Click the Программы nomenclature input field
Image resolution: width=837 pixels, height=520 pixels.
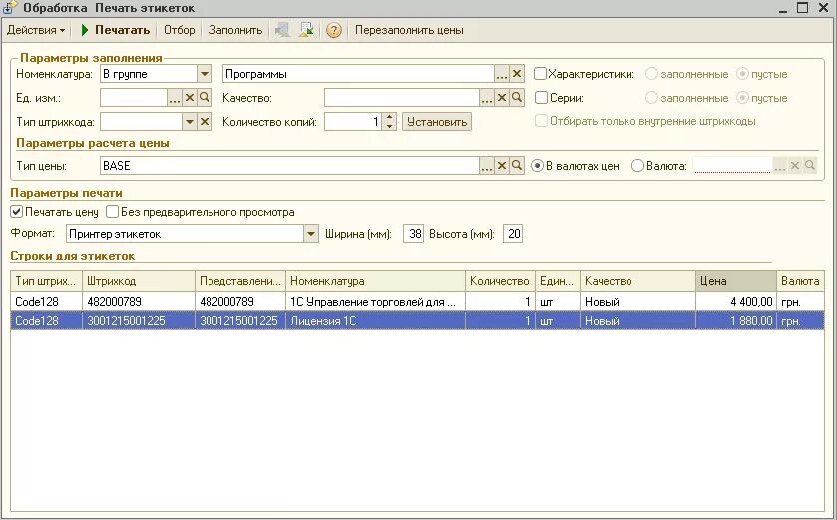click(x=358, y=74)
